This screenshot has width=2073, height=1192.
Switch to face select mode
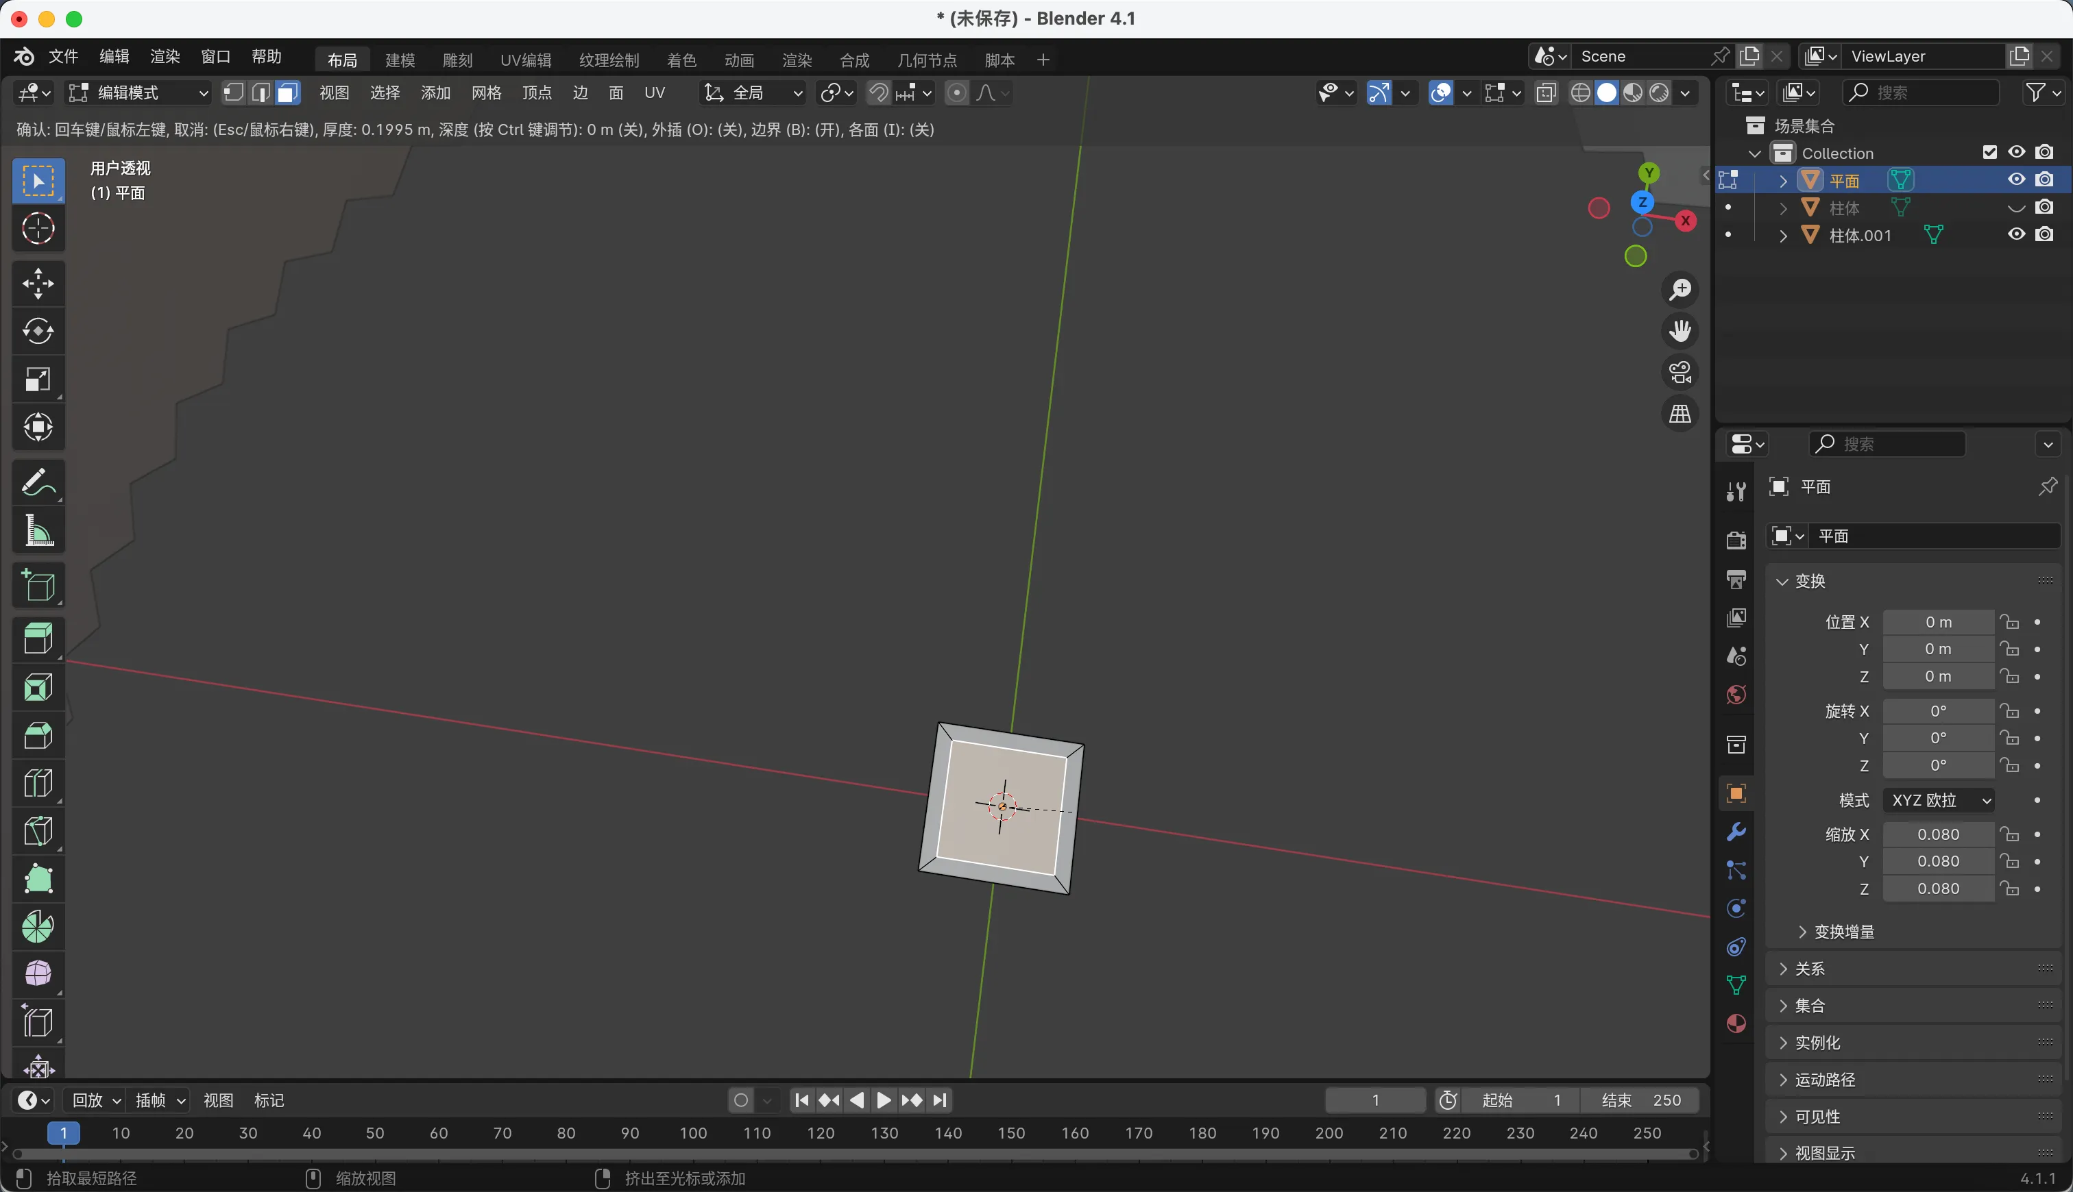point(287,92)
